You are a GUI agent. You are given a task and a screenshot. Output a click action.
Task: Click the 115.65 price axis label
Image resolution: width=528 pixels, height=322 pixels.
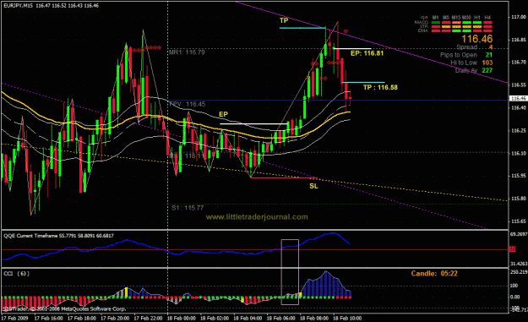click(x=519, y=221)
